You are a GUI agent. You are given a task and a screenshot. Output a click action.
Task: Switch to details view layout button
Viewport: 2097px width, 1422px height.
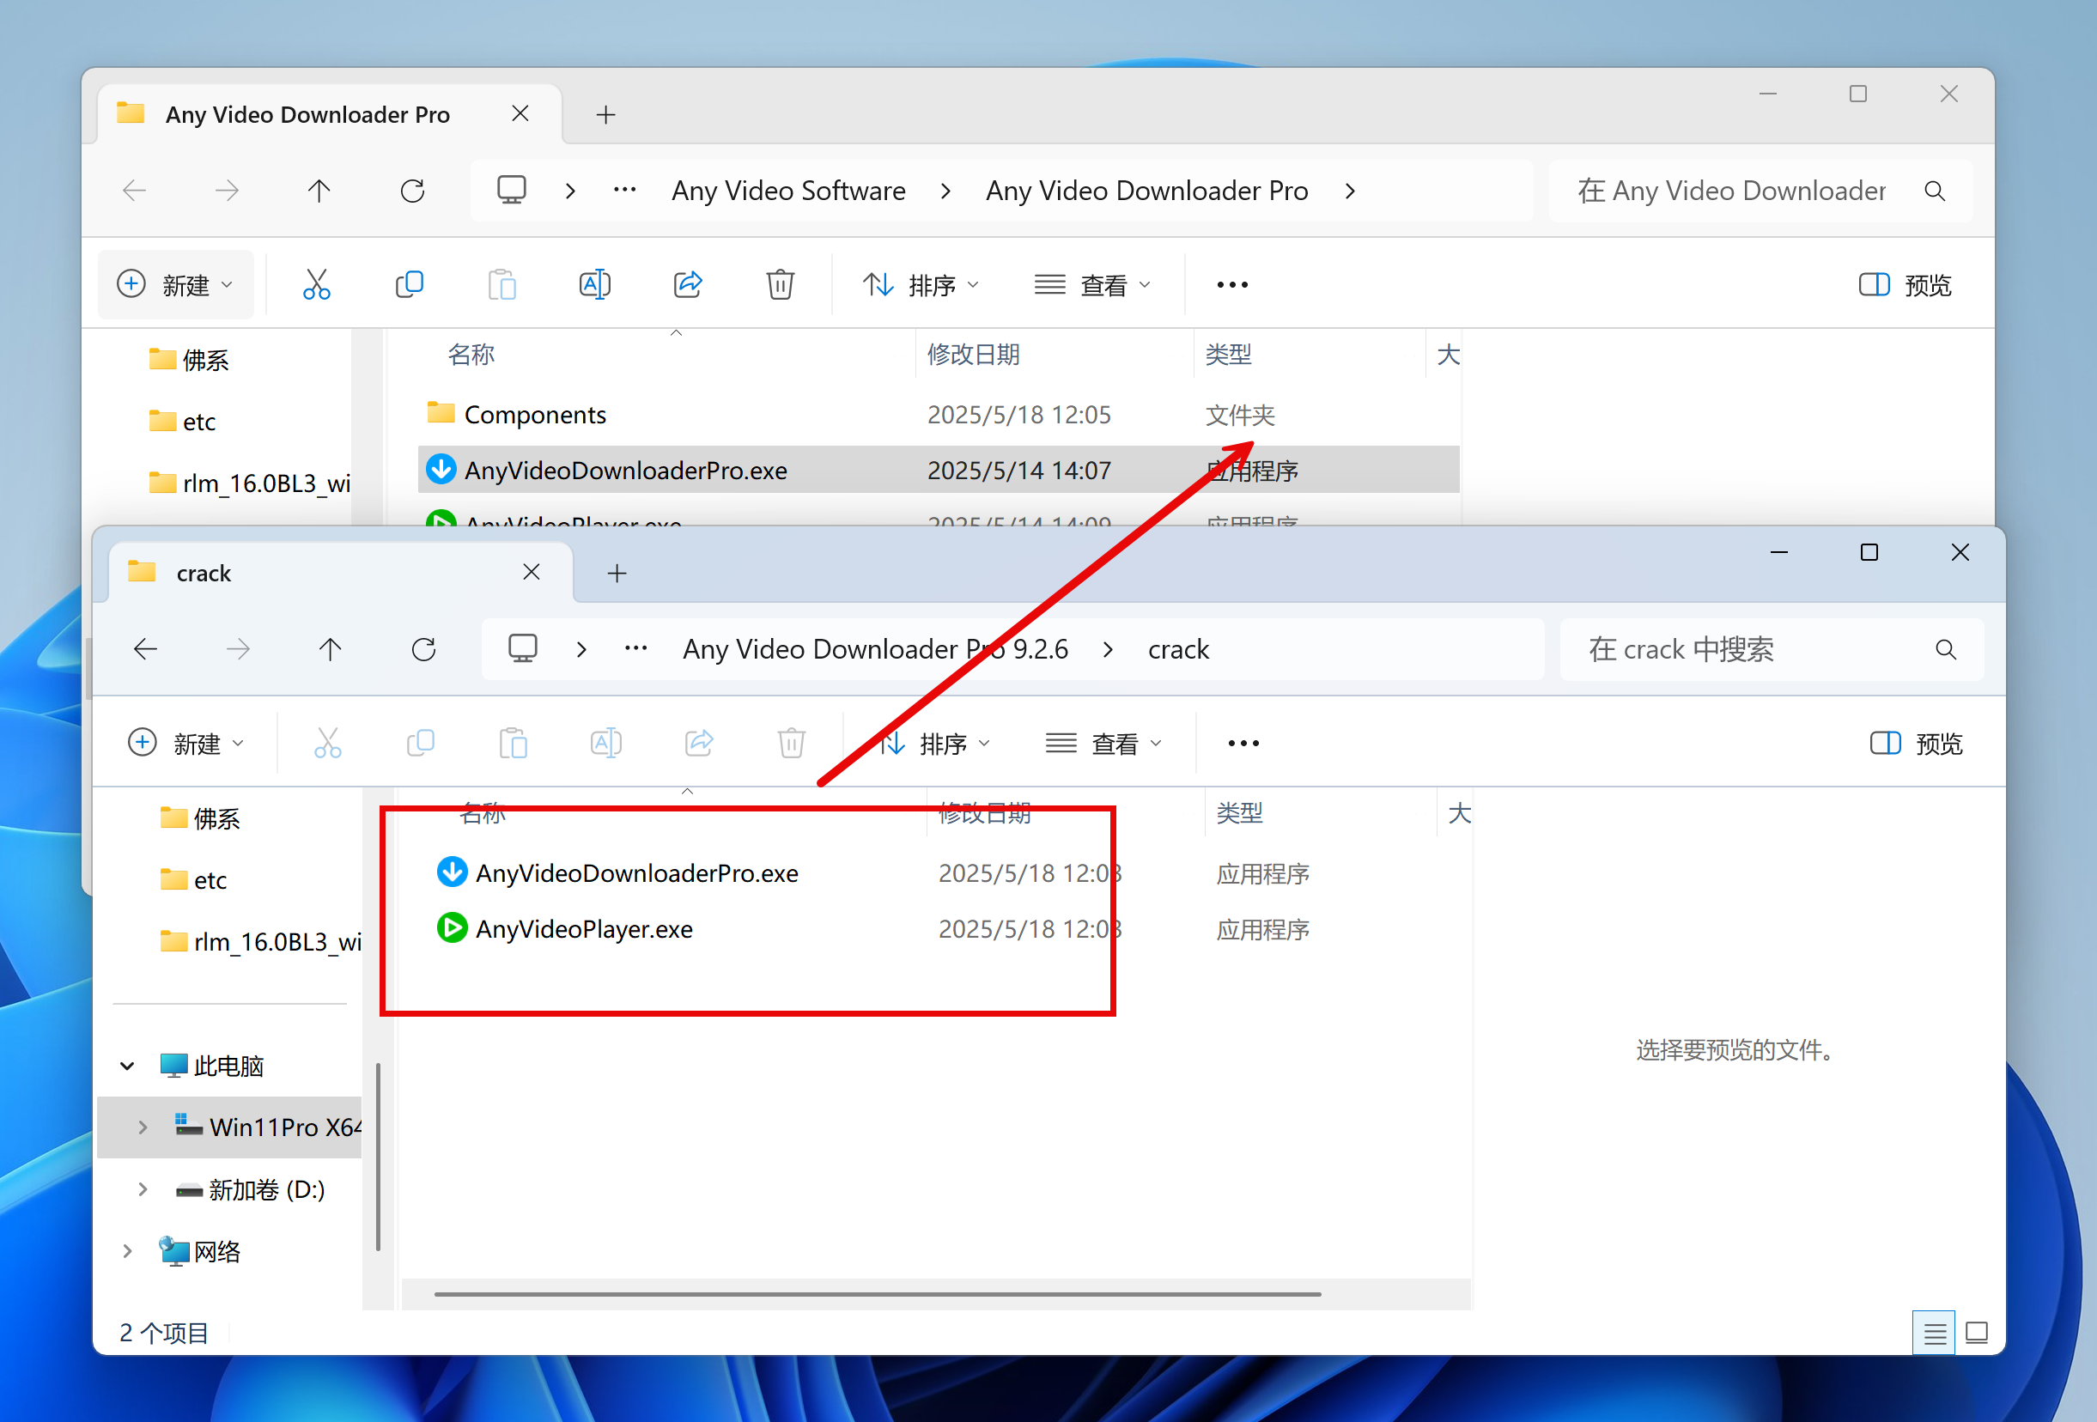[x=1934, y=1333]
